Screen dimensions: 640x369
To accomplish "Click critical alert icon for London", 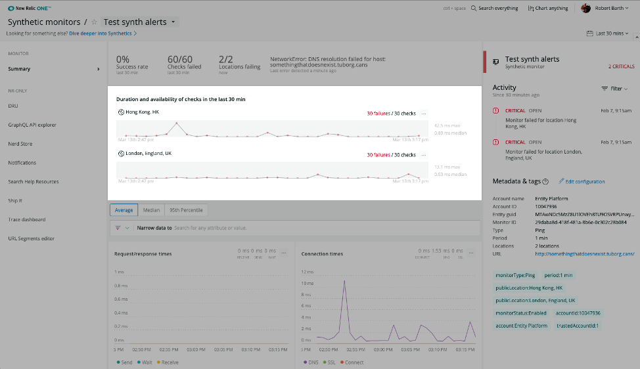I will point(496,142).
